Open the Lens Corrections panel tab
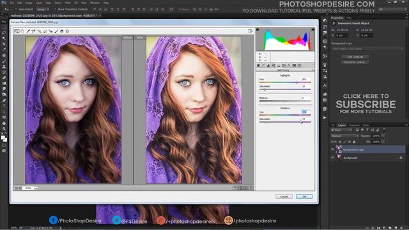Viewport: 409px width, 230px height. coord(284,65)
